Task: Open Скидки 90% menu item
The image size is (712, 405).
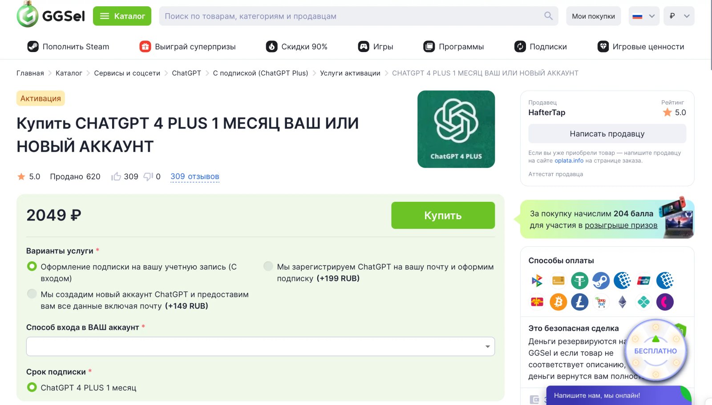Action: pyautogui.click(x=296, y=47)
